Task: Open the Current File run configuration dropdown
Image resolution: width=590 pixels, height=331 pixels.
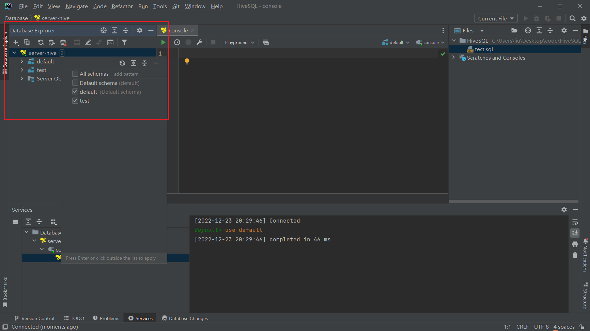Action: point(496,18)
